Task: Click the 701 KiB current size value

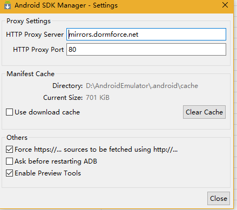Action: coord(98,98)
